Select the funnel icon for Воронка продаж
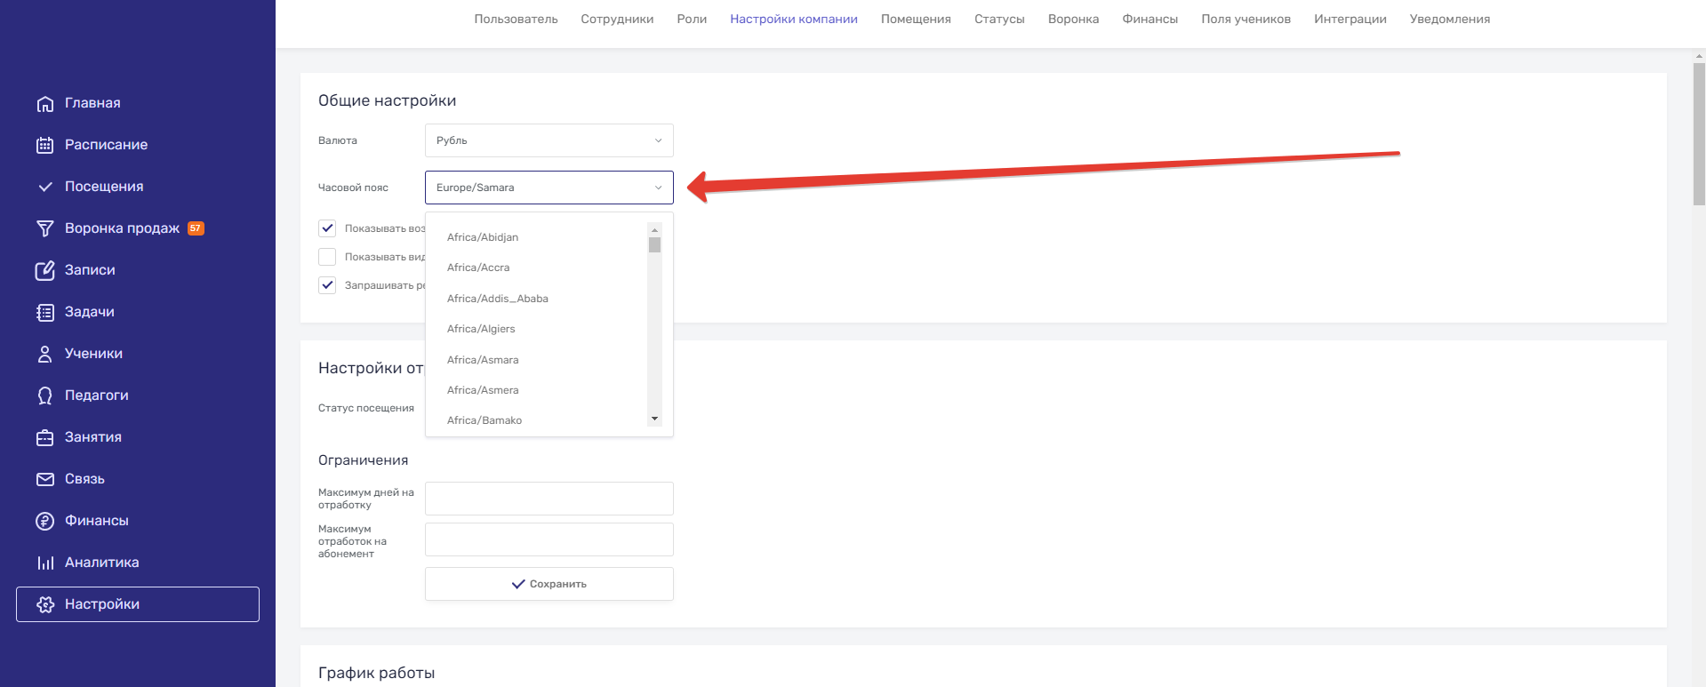 tap(45, 229)
